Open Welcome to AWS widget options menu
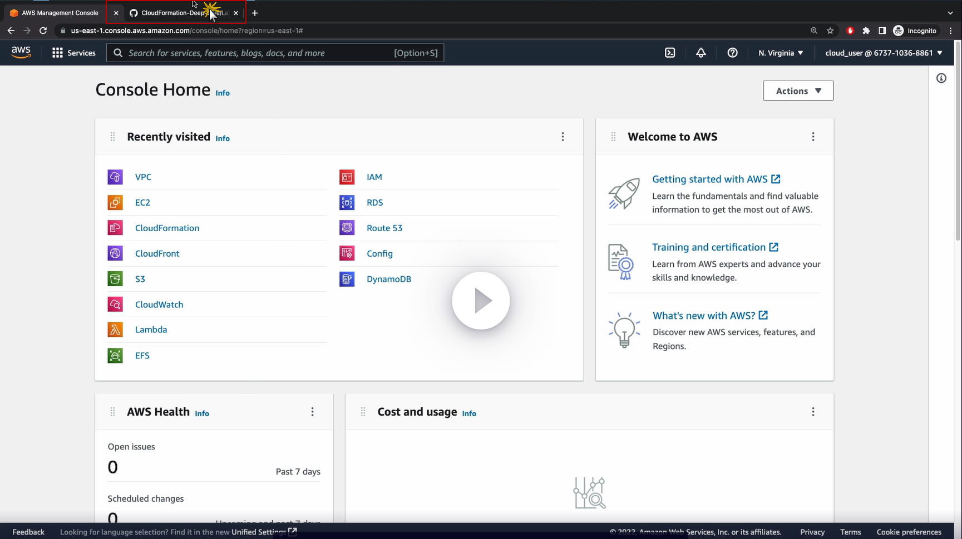This screenshot has height=539, width=962. [x=813, y=137]
